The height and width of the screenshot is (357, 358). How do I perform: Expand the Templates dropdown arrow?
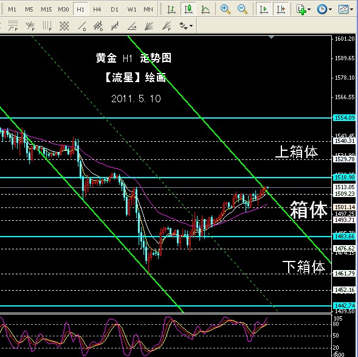tap(351, 10)
